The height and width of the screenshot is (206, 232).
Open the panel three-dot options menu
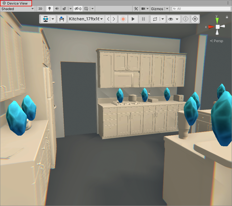click(x=228, y=3)
